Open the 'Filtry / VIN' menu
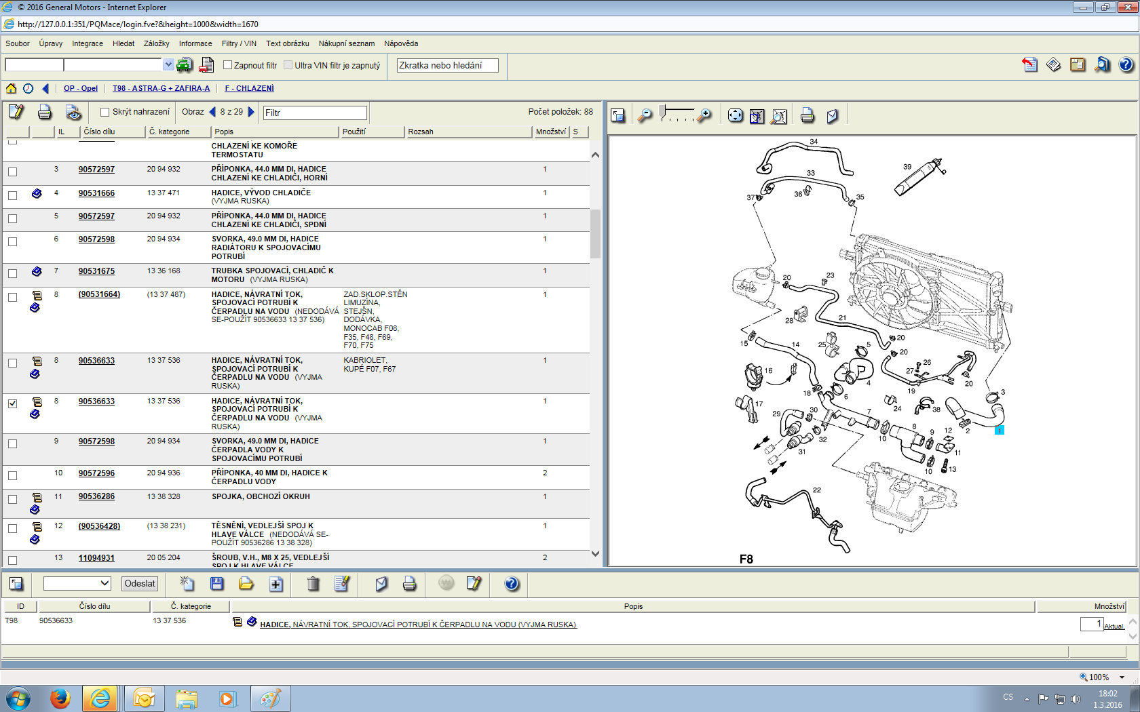1140x712 pixels. pos(238,43)
